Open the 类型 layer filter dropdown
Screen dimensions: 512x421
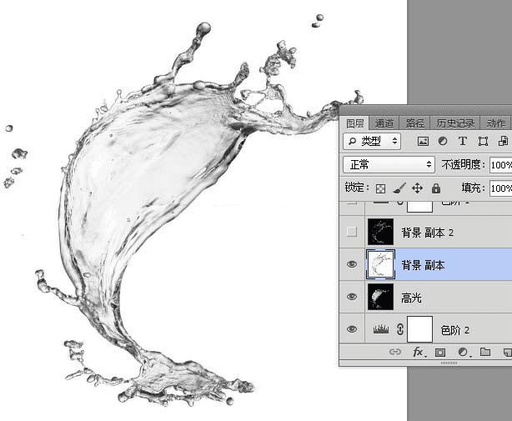pos(372,142)
